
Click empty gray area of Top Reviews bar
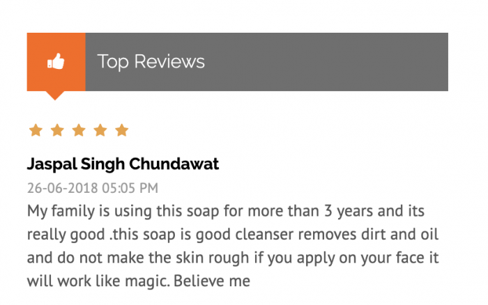[327, 62]
